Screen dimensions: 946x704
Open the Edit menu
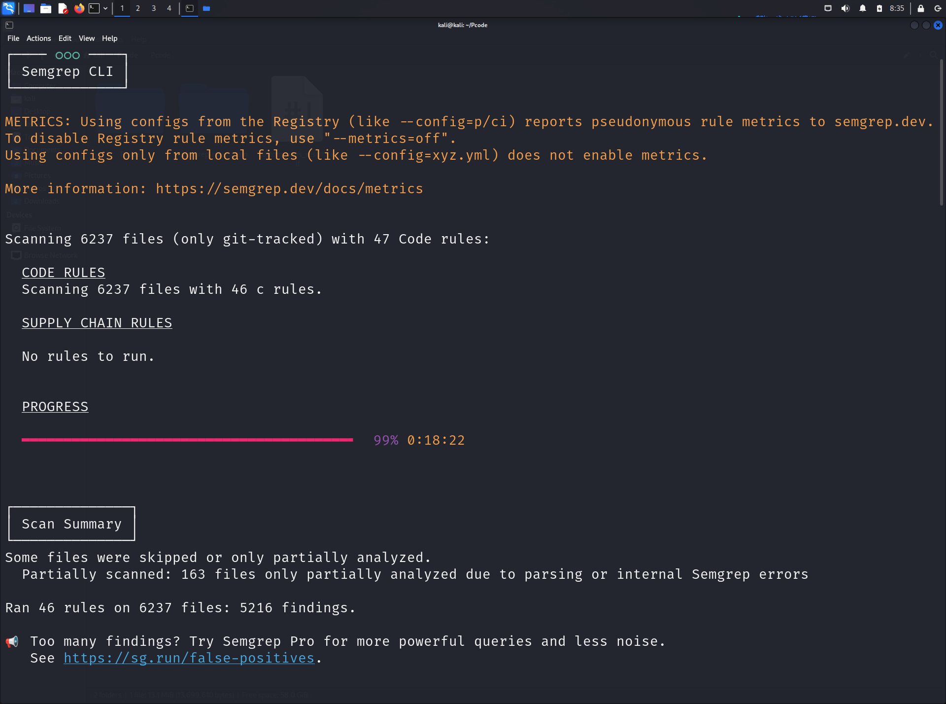65,38
